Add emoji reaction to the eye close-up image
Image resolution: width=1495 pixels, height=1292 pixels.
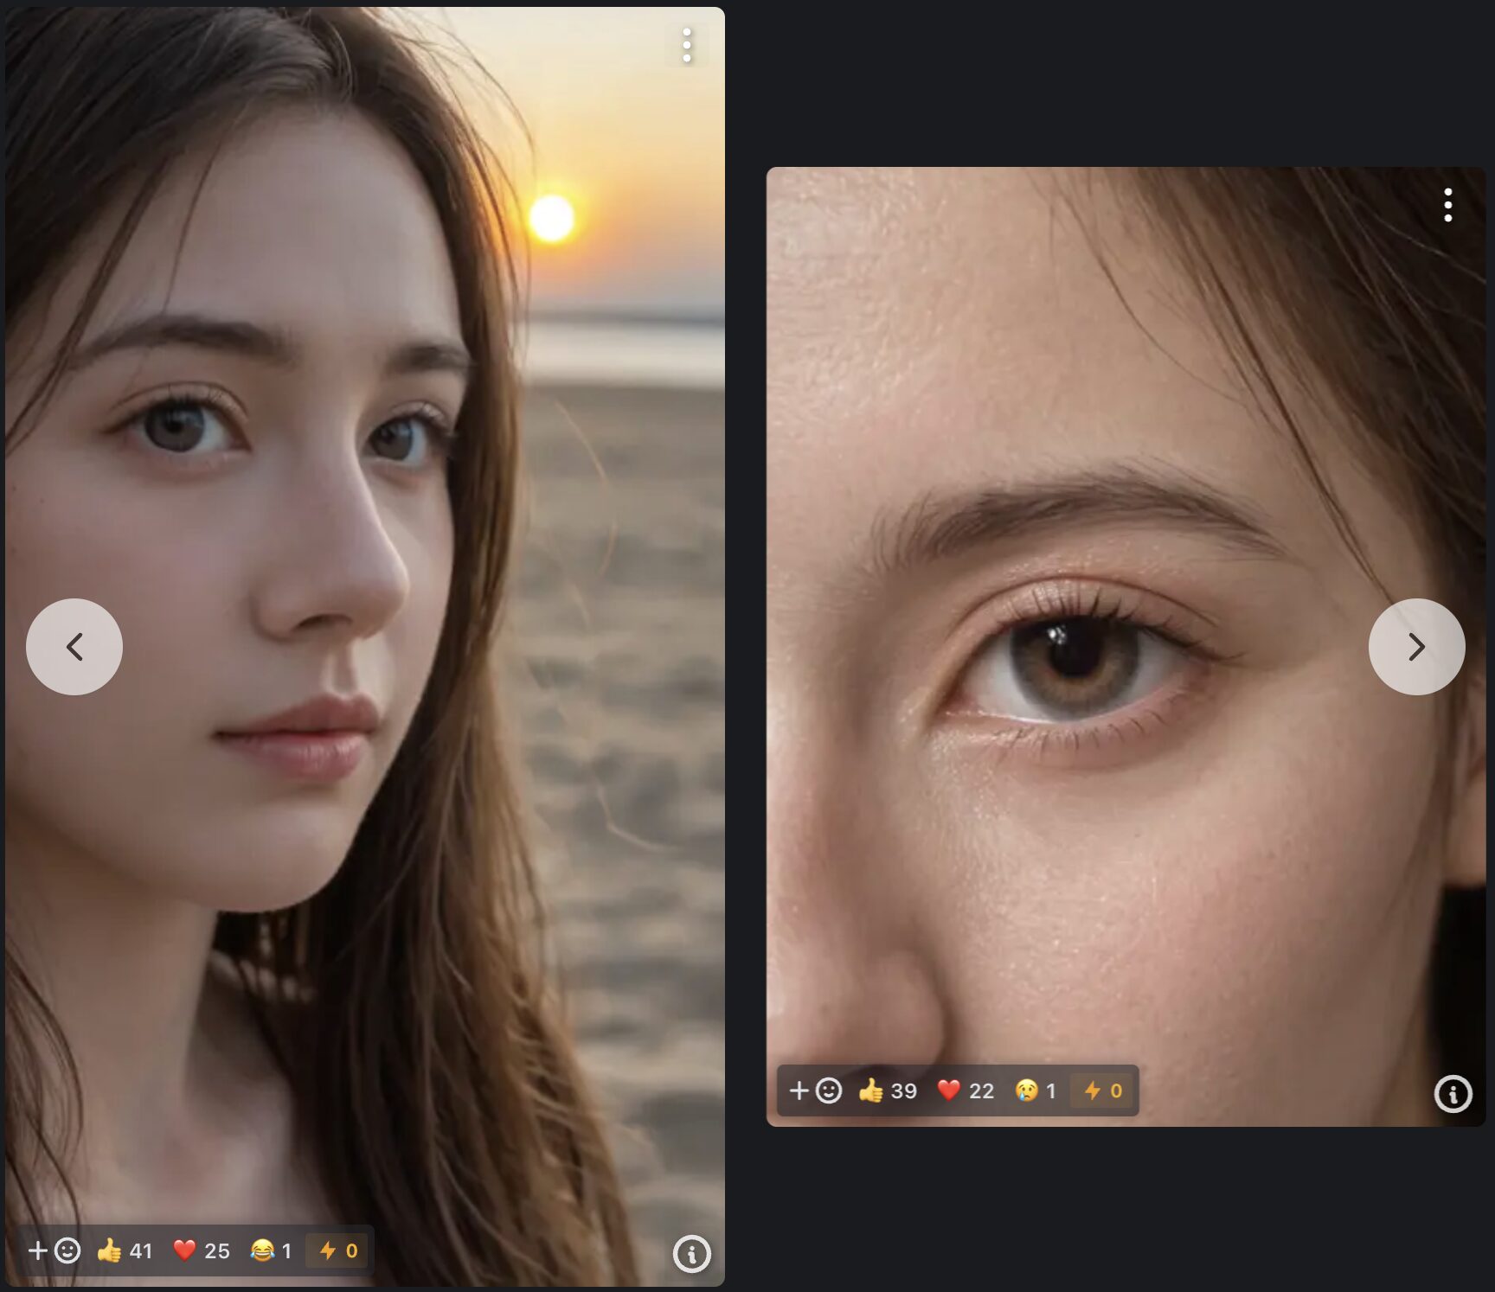click(x=815, y=1091)
